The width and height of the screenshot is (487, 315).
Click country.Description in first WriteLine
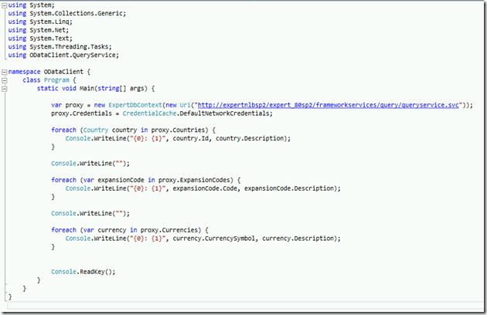[x=259, y=138]
